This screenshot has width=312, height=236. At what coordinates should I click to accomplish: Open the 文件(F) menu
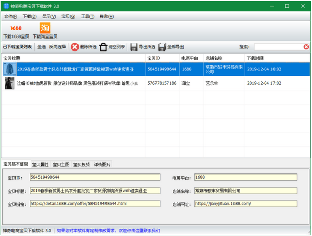11,16
